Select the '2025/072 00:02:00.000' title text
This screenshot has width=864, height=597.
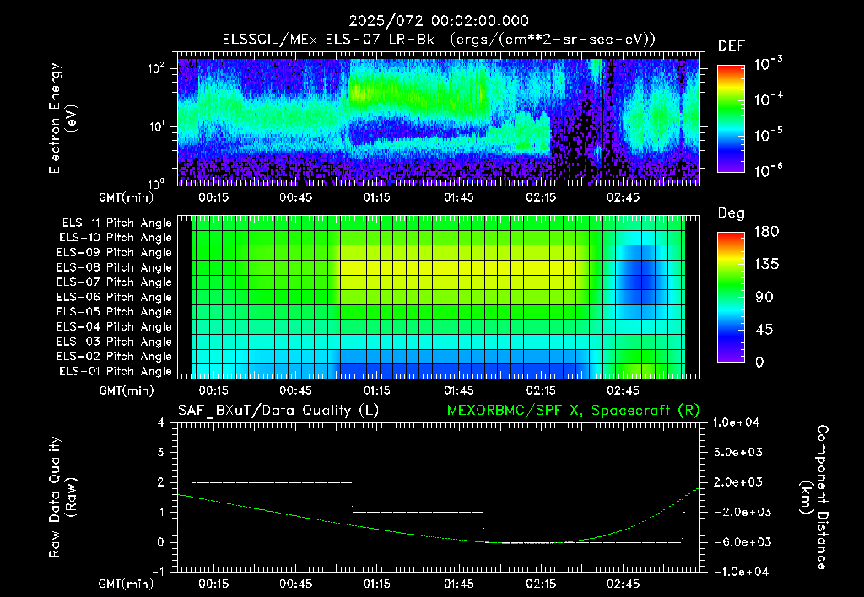tap(439, 21)
